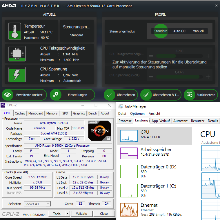Click the Task-Manager window icon
The height and width of the screenshot is (220, 220).
(x=121, y=106)
